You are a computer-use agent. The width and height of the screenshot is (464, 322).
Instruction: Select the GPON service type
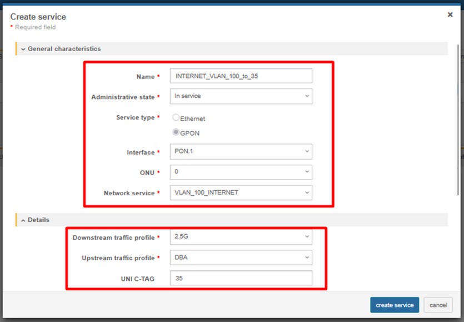176,132
